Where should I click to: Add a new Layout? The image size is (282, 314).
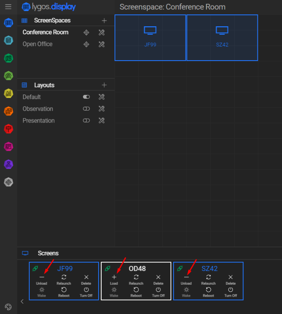104,85
